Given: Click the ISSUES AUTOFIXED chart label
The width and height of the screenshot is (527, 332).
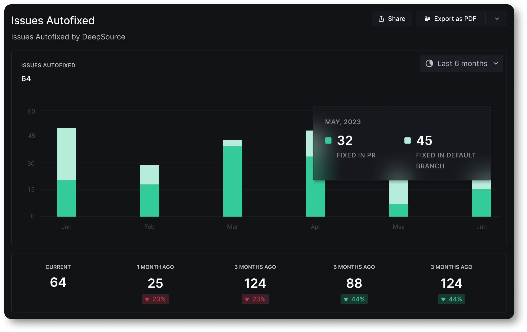Looking at the screenshot, I should (48, 65).
